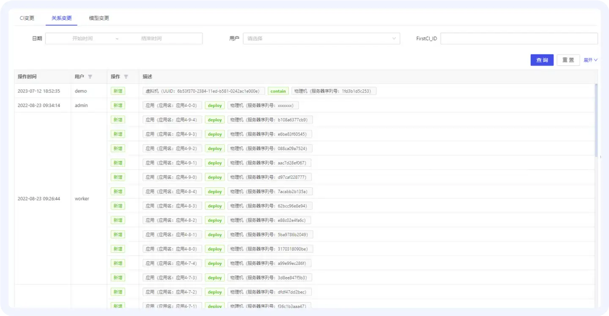Click the 虚拟机 UUID 6b53f370 tag

pos(204,91)
